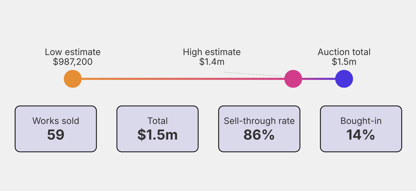Click the "Auction total" label text

(x=344, y=52)
